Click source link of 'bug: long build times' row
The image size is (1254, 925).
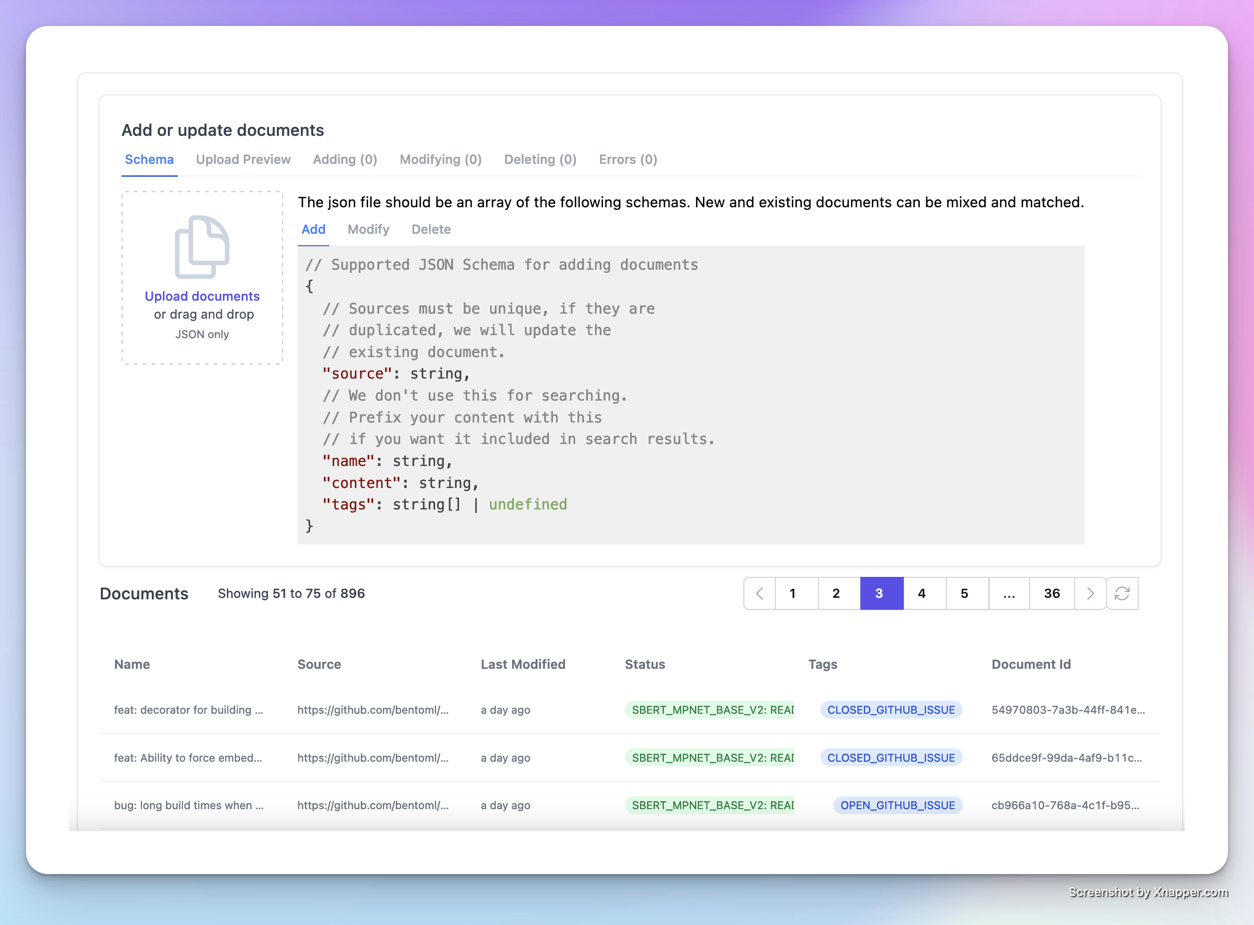pos(372,805)
